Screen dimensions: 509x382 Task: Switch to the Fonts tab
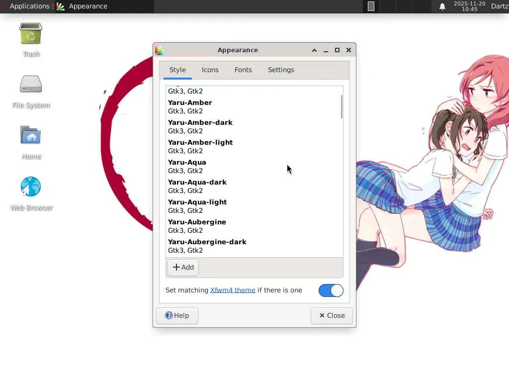(x=243, y=70)
